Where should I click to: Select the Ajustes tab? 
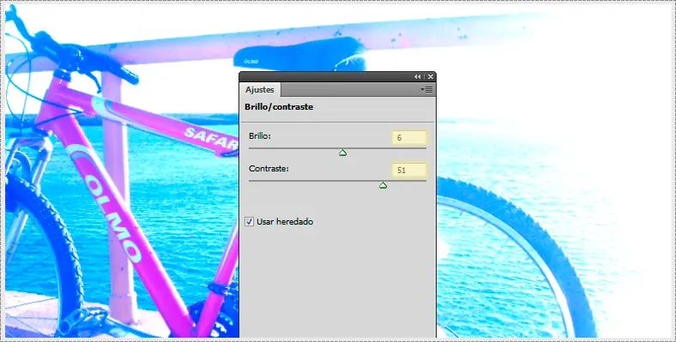[x=260, y=90]
